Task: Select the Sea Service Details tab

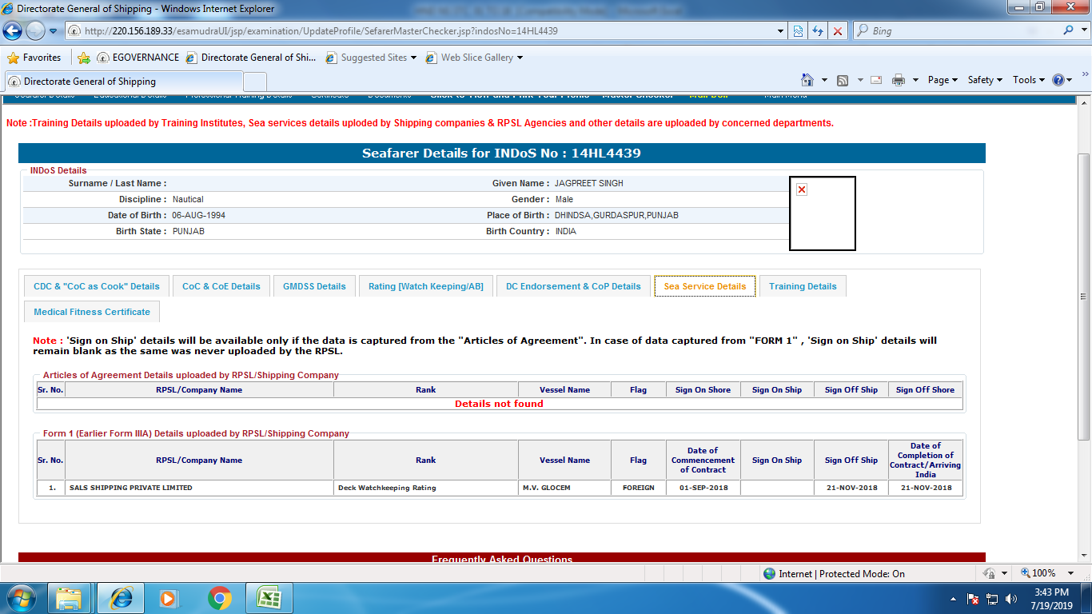Action: [705, 286]
